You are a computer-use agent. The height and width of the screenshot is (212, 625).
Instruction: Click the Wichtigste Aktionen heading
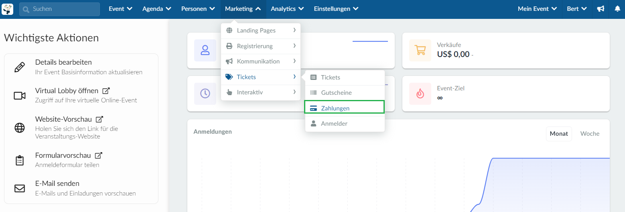point(51,38)
